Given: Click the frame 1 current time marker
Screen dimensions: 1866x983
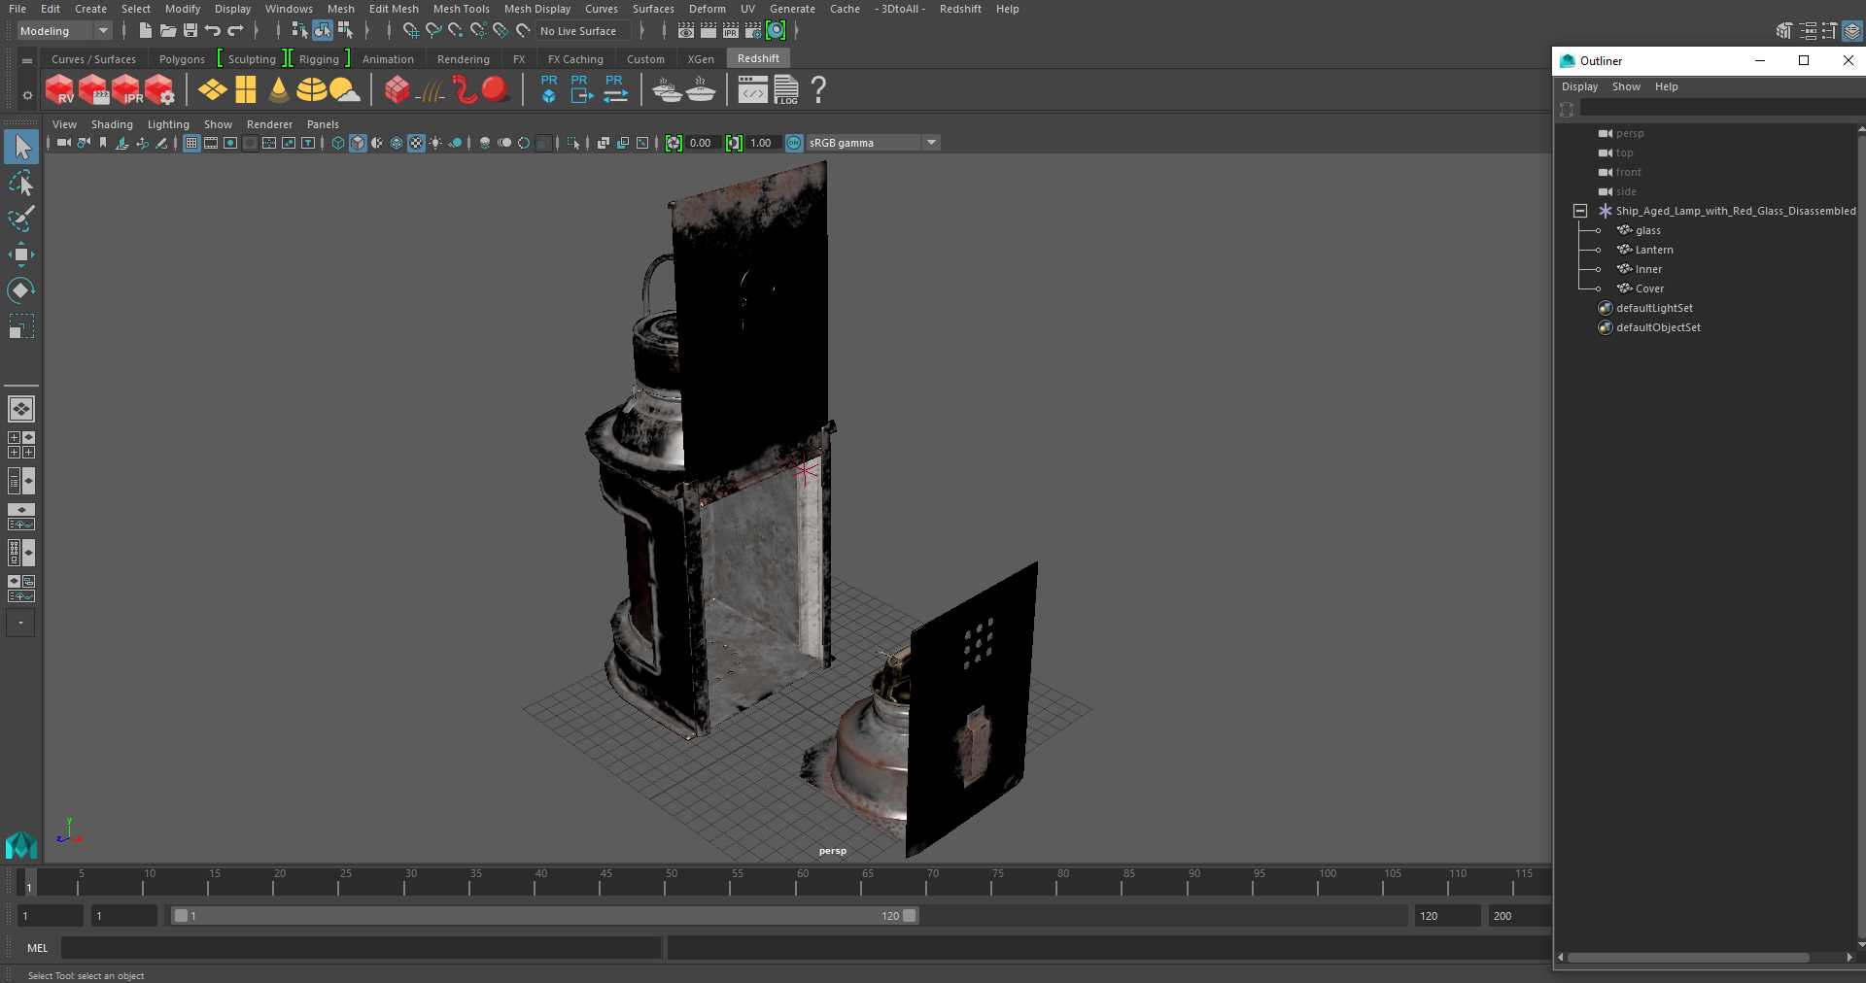Looking at the screenshot, I should [x=29, y=882].
